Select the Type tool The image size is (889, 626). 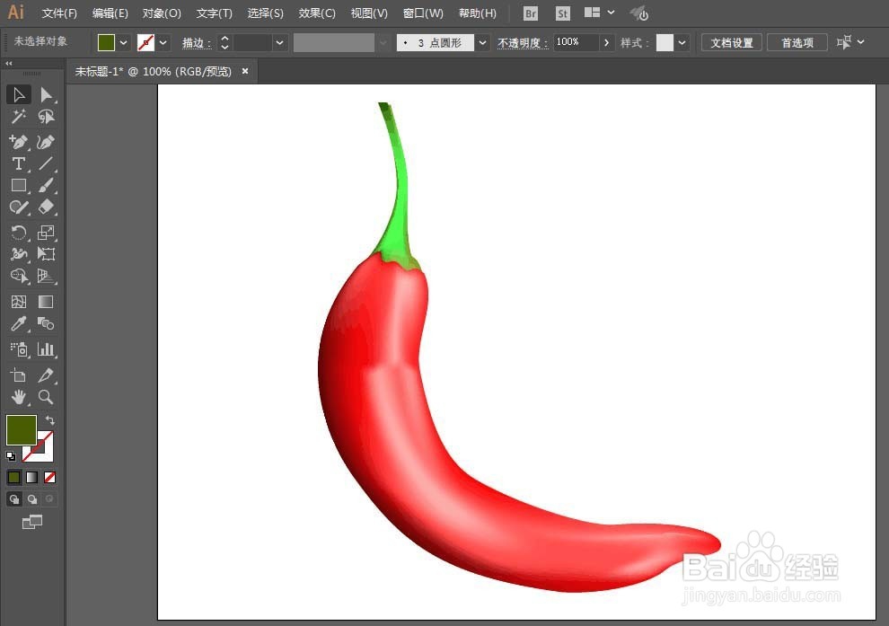point(18,163)
